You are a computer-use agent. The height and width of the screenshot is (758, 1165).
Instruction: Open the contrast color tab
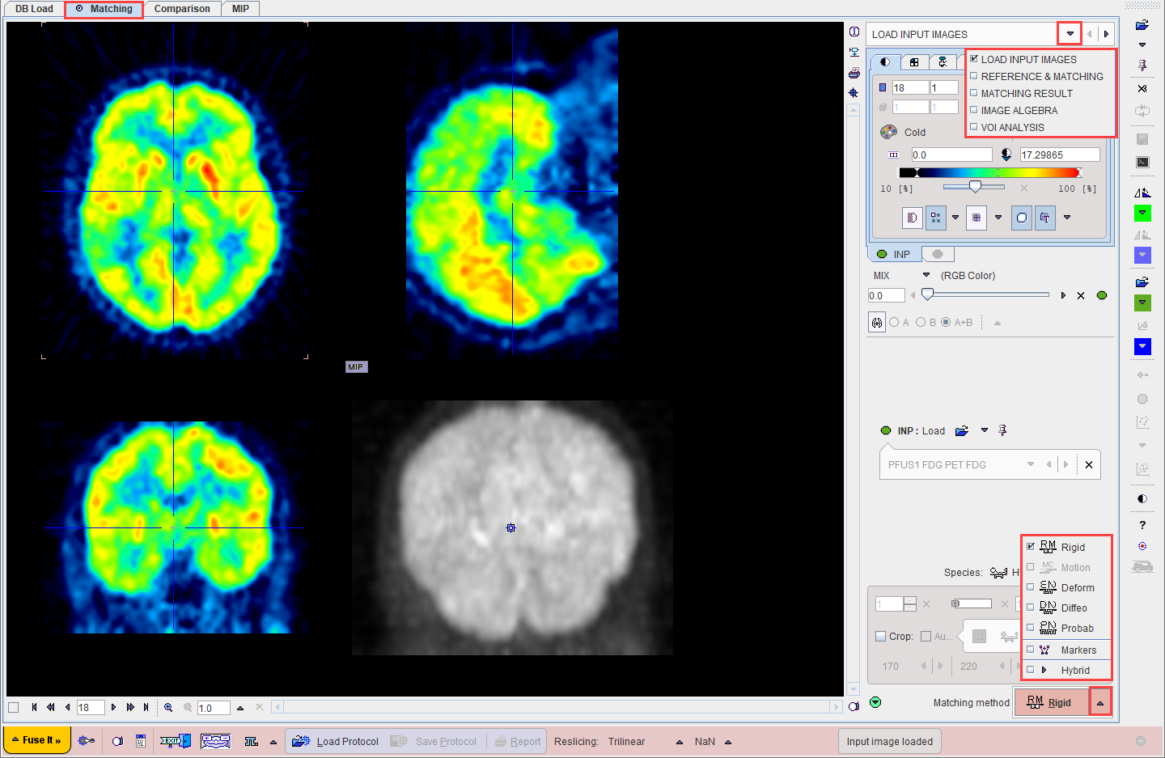pyautogui.click(x=885, y=61)
